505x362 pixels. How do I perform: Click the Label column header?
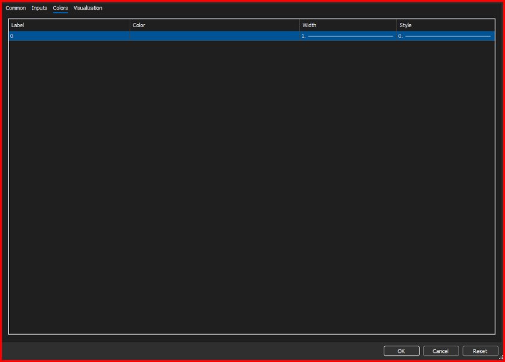[69, 25]
